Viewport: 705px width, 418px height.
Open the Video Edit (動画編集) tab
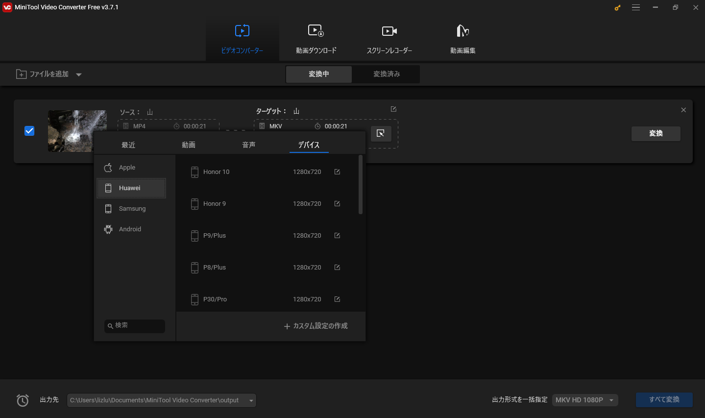point(463,39)
